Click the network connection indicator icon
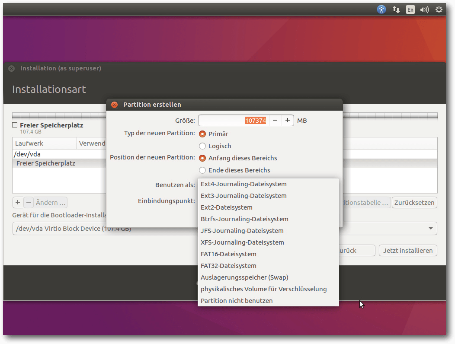This screenshot has width=455, height=344. coord(396,10)
